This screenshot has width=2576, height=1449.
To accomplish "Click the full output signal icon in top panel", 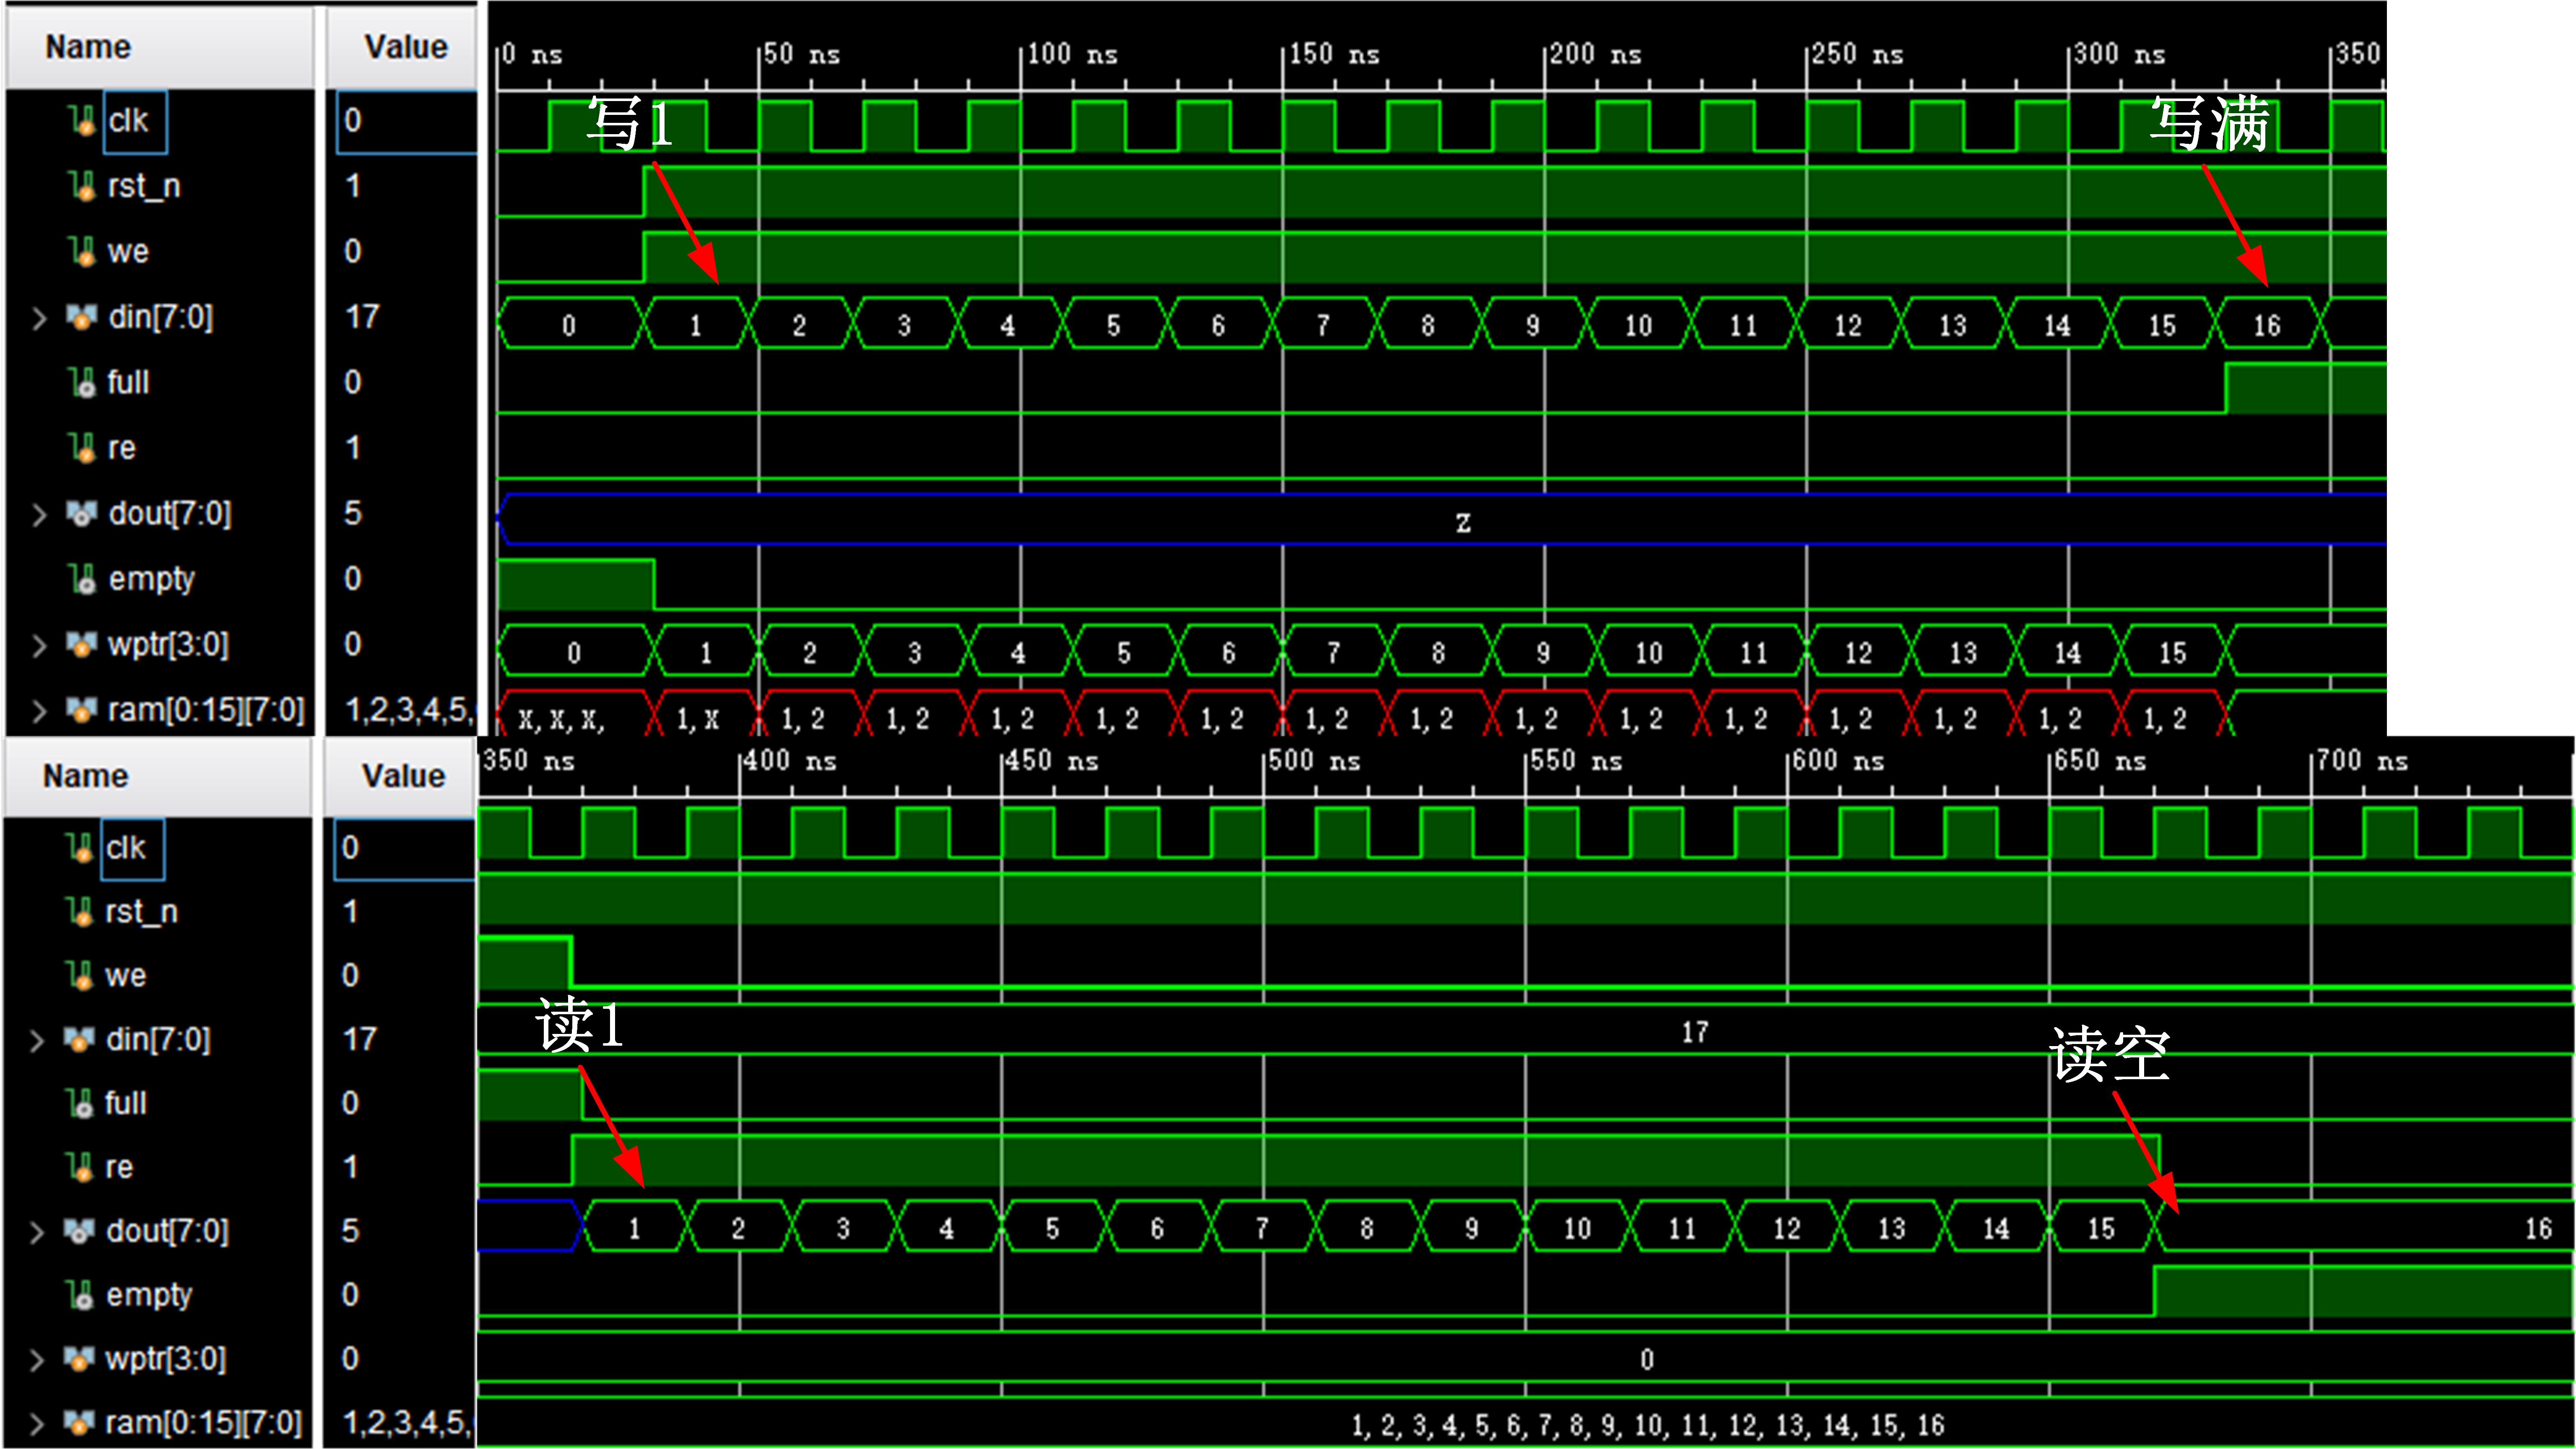I will (82, 382).
